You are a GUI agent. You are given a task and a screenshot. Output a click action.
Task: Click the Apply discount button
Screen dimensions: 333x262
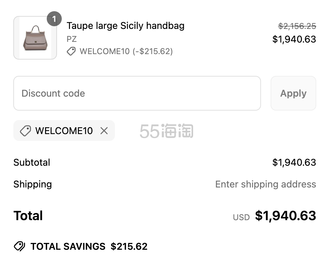click(x=293, y=93)
